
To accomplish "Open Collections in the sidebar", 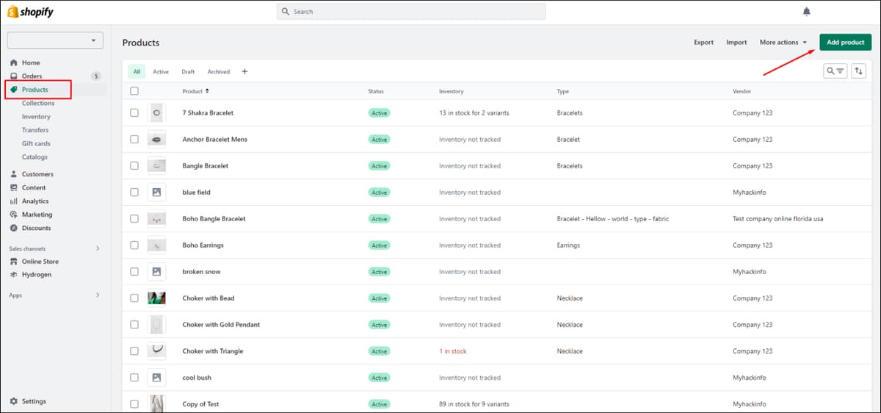I will 38,103.
